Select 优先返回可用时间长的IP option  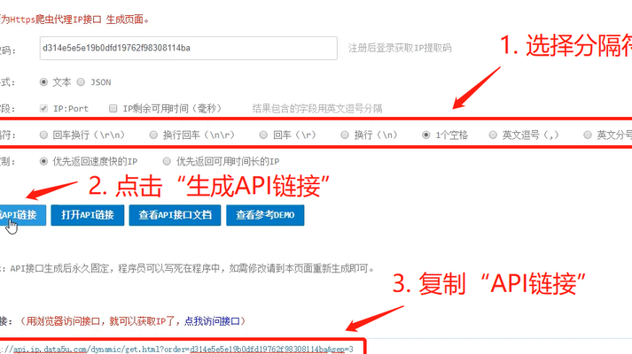pos(167,162)
